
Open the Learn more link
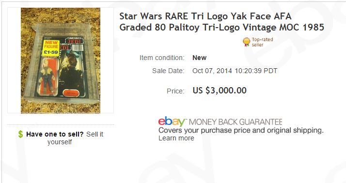(176, 138)
